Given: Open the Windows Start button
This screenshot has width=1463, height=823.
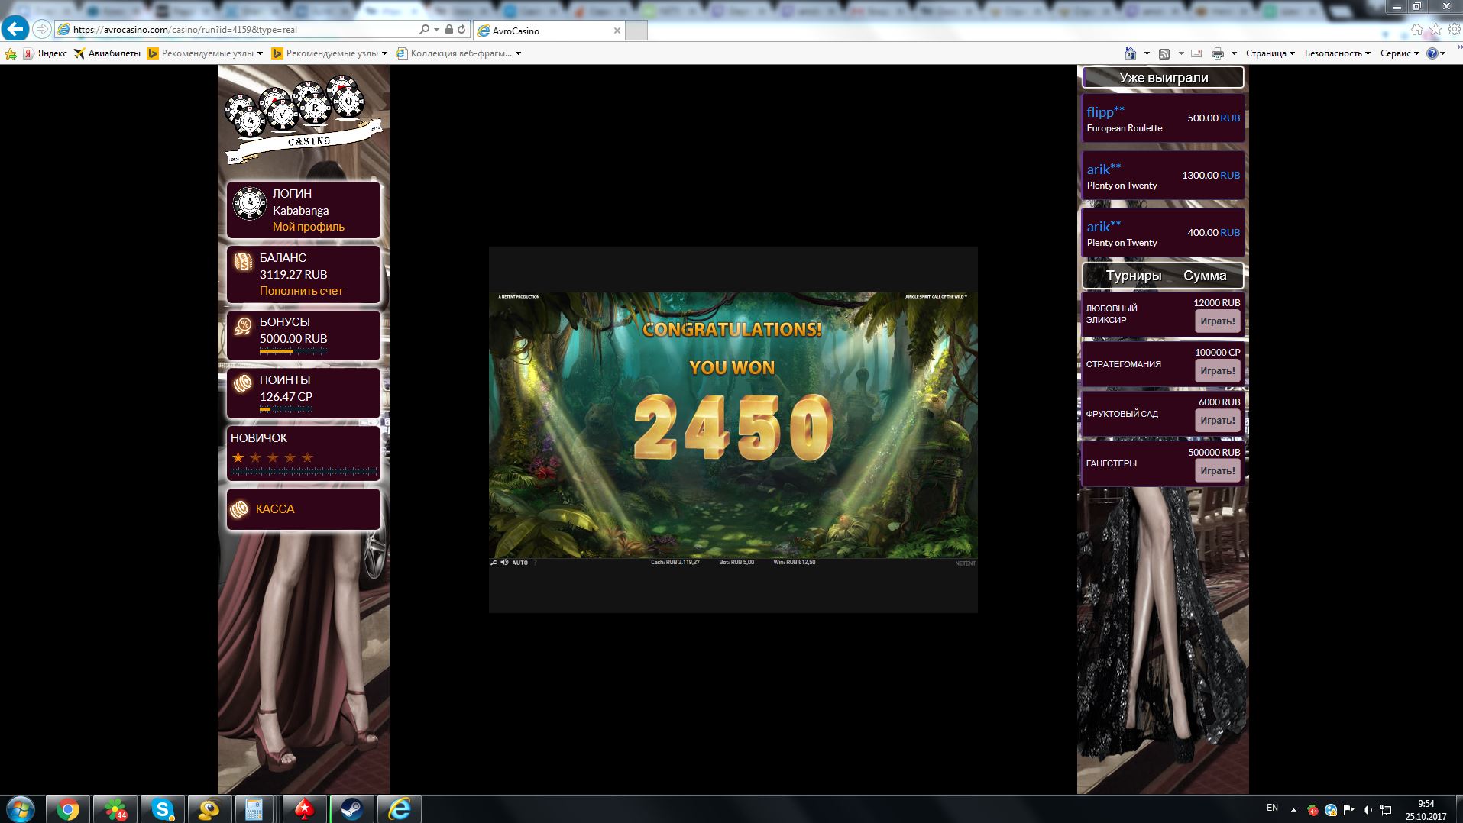Looking at the screenshot, I should [21, 808].
